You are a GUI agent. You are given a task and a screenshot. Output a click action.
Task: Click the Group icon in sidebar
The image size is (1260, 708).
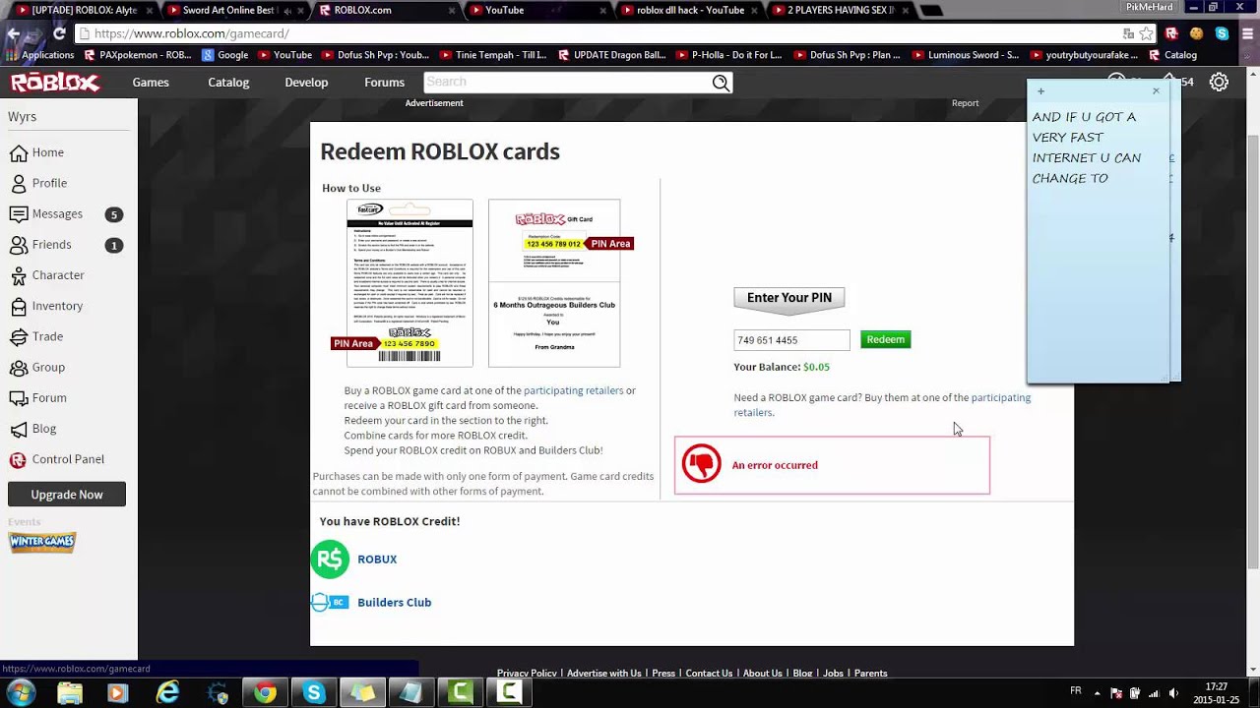pos(18,367)
